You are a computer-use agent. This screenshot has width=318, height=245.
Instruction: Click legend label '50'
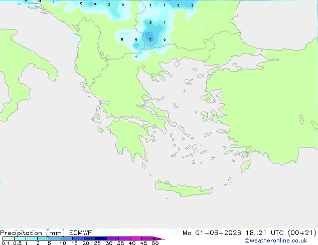155,243
